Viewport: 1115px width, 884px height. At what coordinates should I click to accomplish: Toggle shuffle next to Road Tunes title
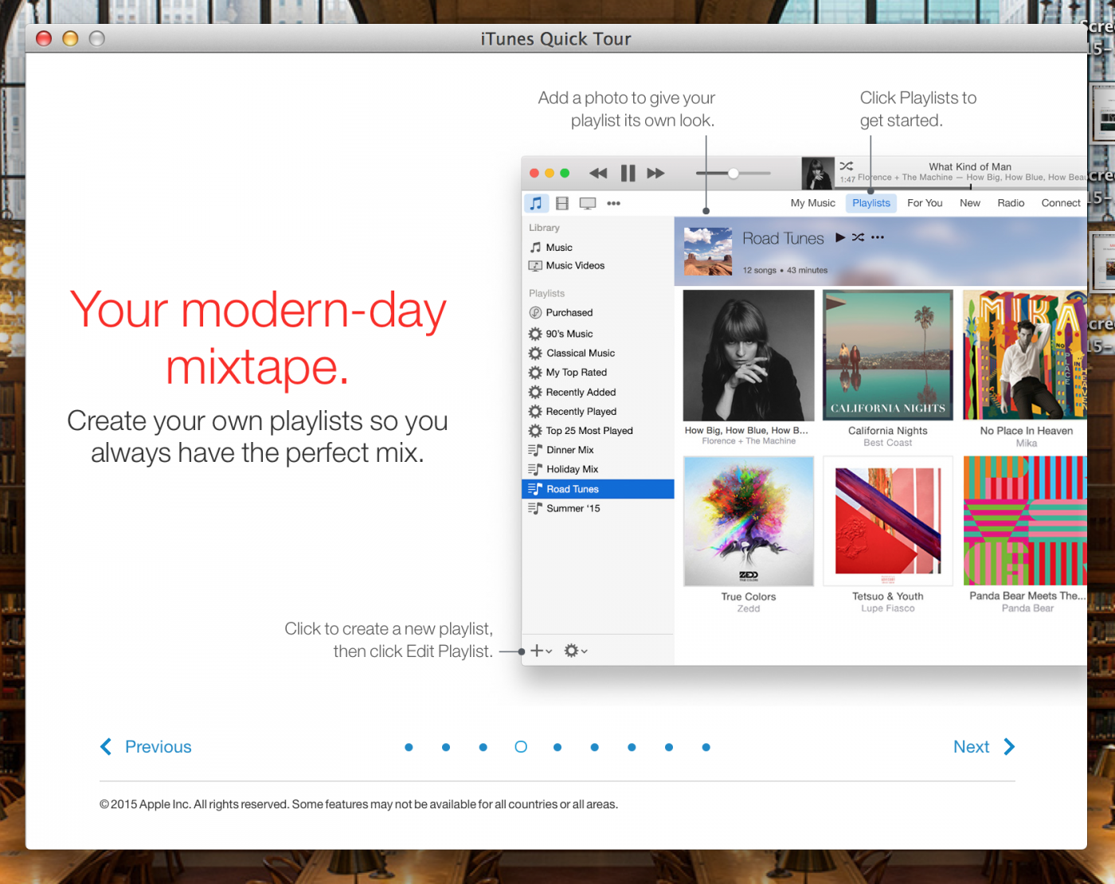858,237
